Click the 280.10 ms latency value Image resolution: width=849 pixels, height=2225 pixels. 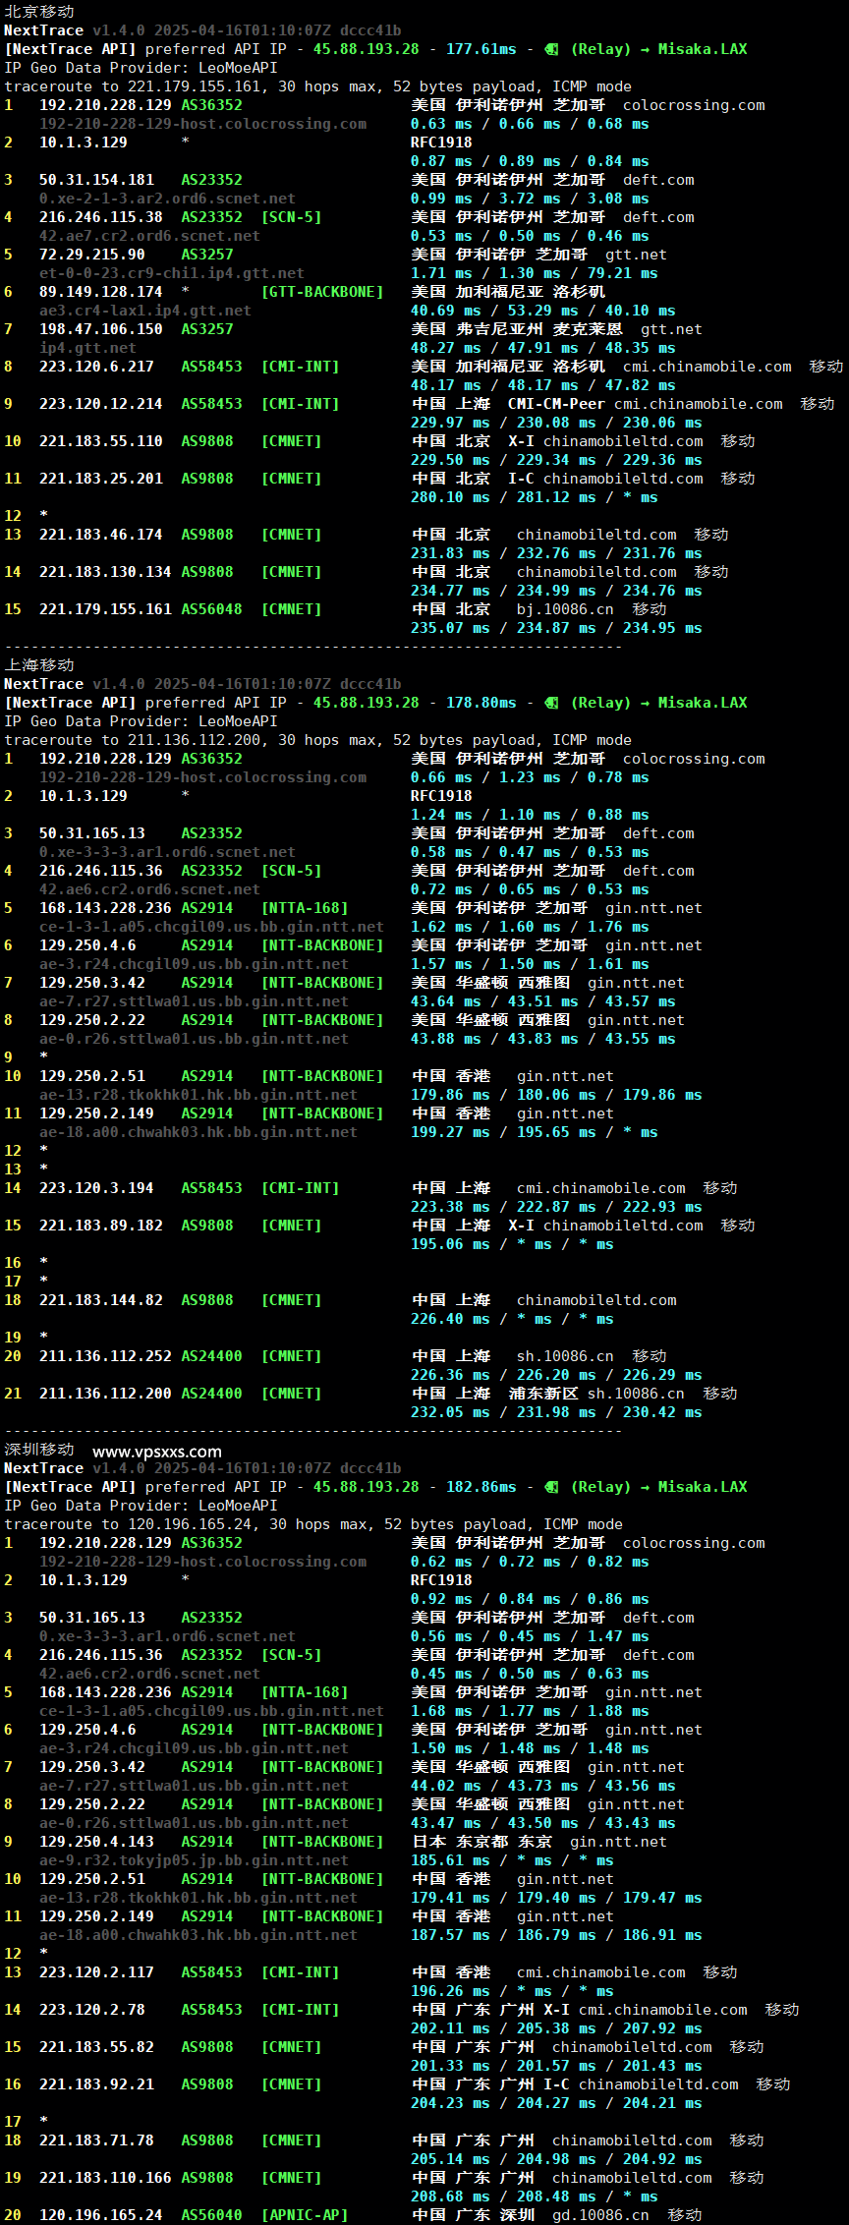[450, 497]
